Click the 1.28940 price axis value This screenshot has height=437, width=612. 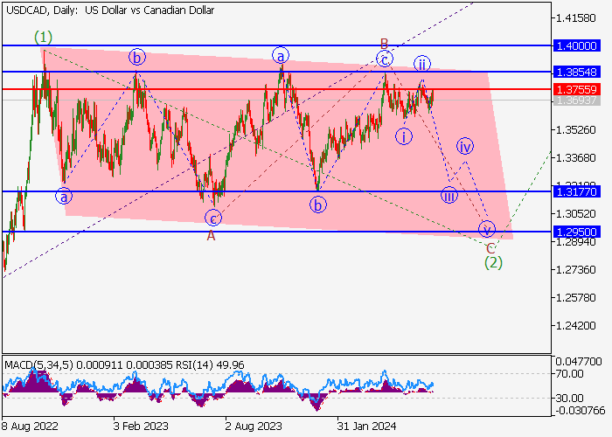576,242
